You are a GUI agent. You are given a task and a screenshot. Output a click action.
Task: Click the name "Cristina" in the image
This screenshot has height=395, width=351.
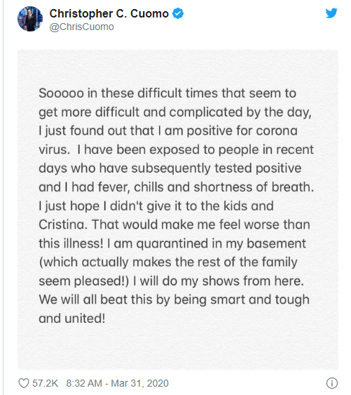click(x=62, y=224)
